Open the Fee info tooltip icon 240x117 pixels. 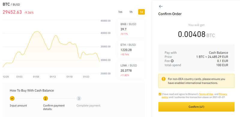172,61
